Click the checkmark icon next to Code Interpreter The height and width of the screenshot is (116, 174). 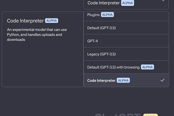162,80
